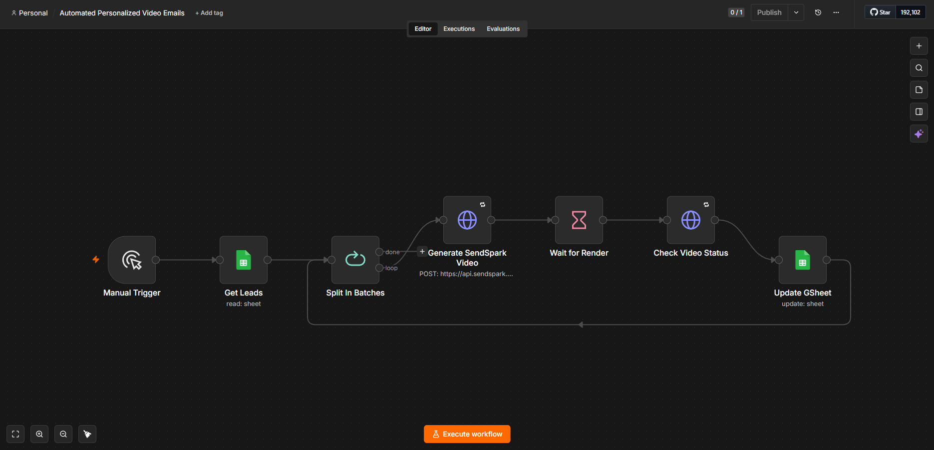Screen dimensions: 934x450
Task: Click the tidy up workflow icon
Action: [87, 434]
